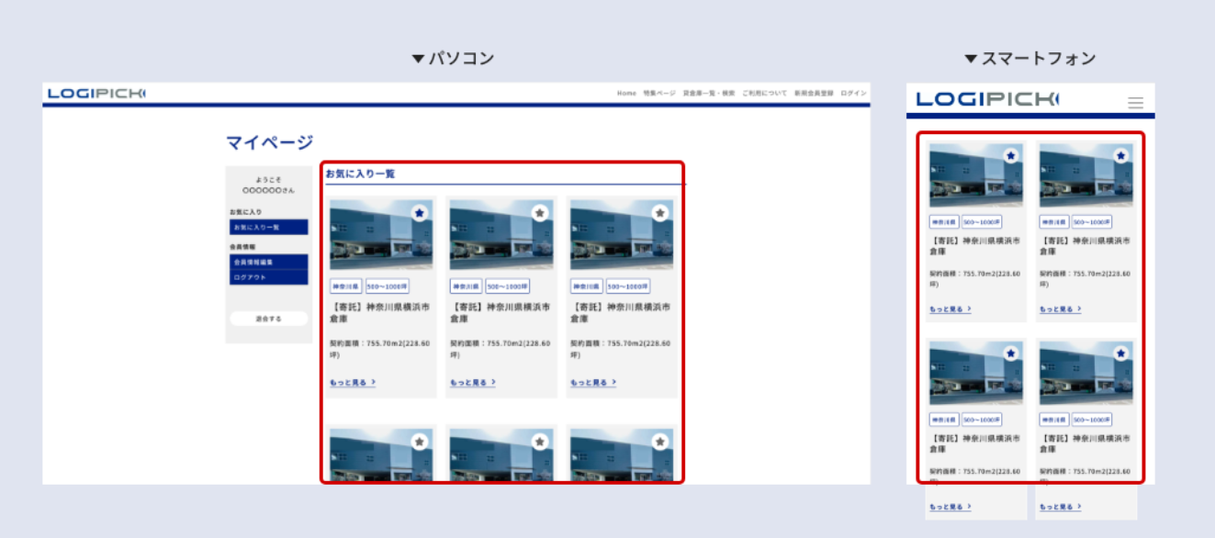This screenshot has width=1215, height=538.
Task: Toggle the favorite star on the PC bottom-right card
Action: pos(660,442)
